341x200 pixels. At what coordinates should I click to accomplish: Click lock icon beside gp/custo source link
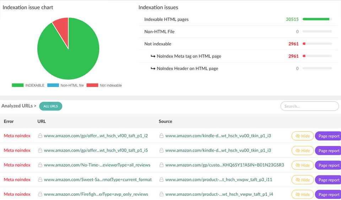pos(162,165)
